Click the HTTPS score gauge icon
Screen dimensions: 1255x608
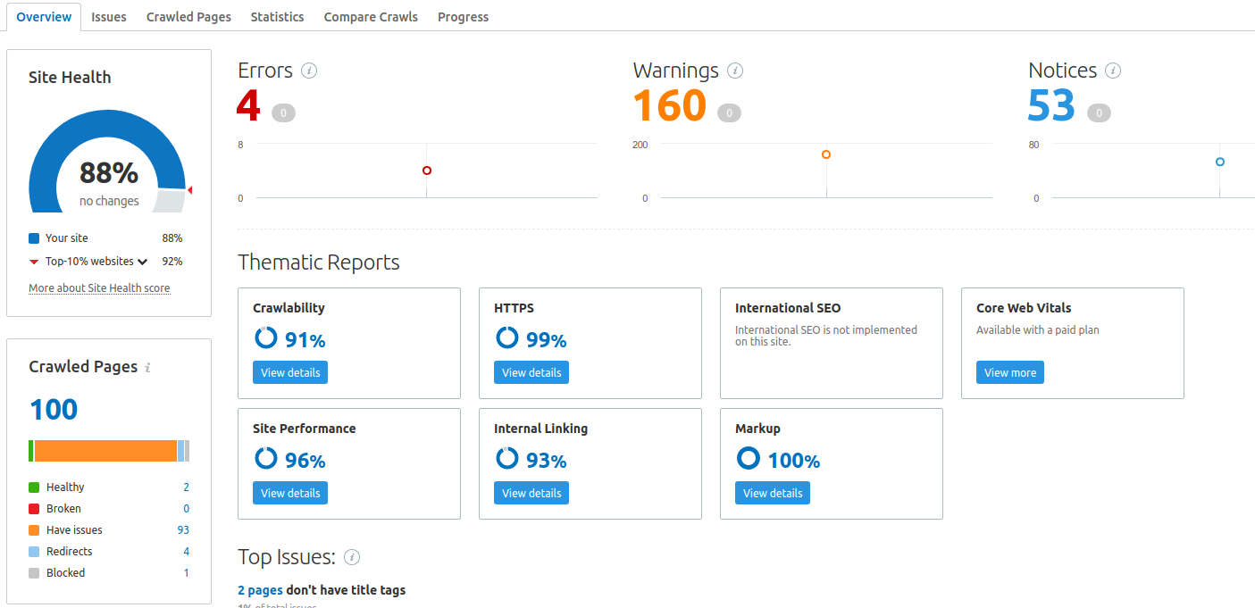[506, 338]
